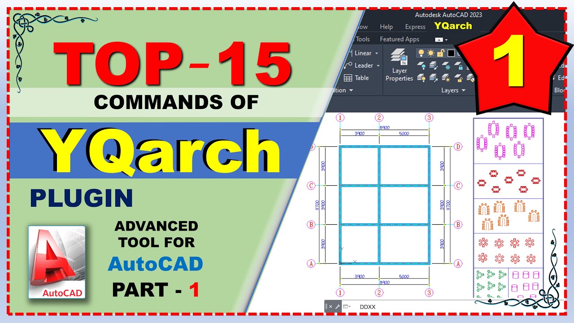Switch to the Featured Apps tab
The image size is (574, 323).
click(400, 39)
